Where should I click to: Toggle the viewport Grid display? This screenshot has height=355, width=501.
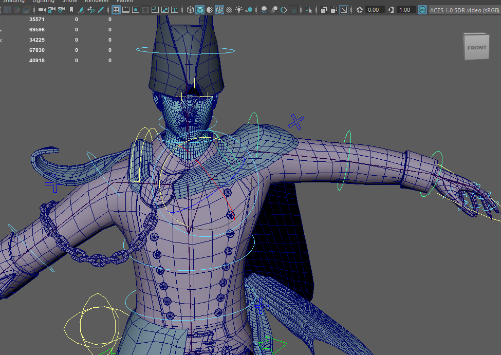pyautogui.click(x=116, y=10)
